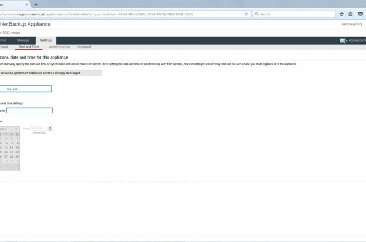Open the Settings menu
This screenshot has height=242, width=366.
pos(46,40)
